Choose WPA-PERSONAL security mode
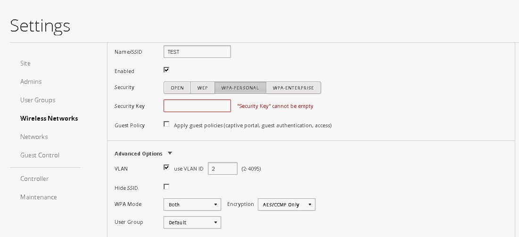Viewport: 519px width, 237px height. (240, 88)
